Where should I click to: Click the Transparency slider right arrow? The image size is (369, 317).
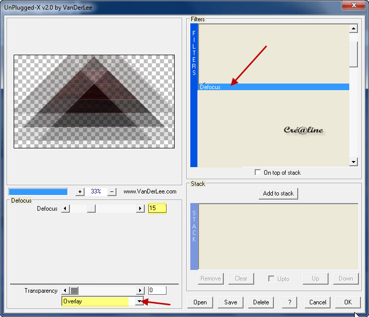click(140, 291)
